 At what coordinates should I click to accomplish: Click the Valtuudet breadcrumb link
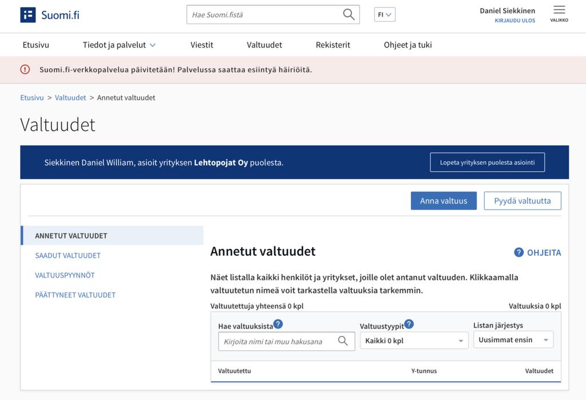click(x=70, y=98)
